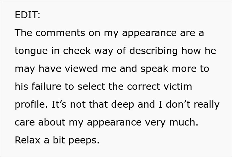The image size is (232, 157).
Task: Click the word "victim"
Action: [178, 86]
